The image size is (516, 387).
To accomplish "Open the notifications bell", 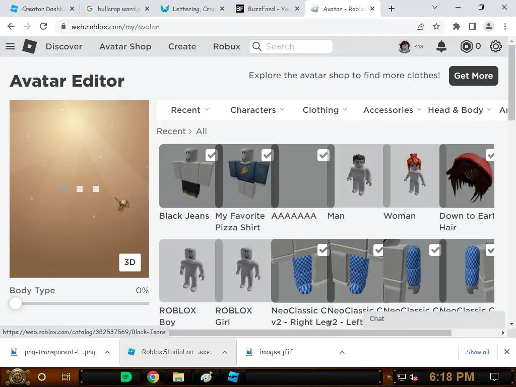I will (441, 46).
